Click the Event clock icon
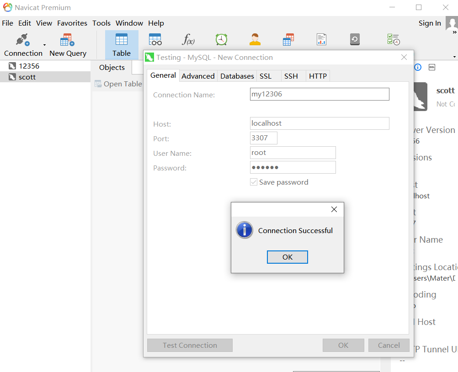This screenshot has height=372, width=458. pyautogui.click(x=221, y=39)
